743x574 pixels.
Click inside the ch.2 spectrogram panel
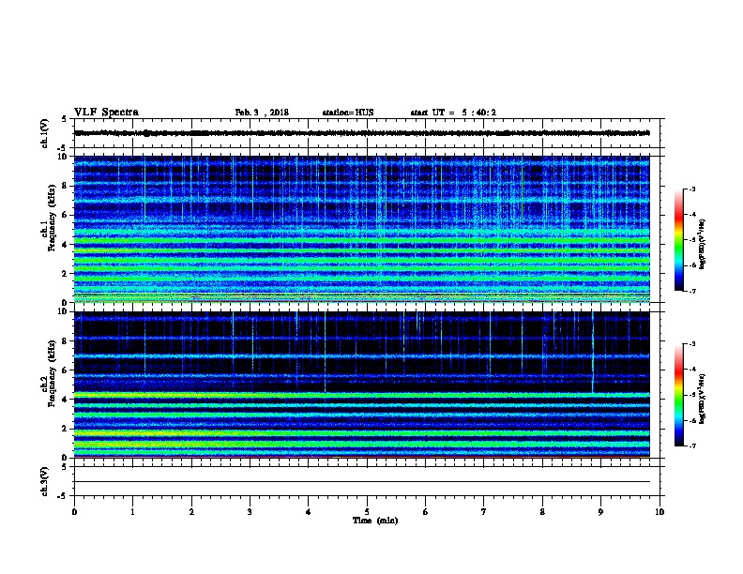click(x=362, y=385)
